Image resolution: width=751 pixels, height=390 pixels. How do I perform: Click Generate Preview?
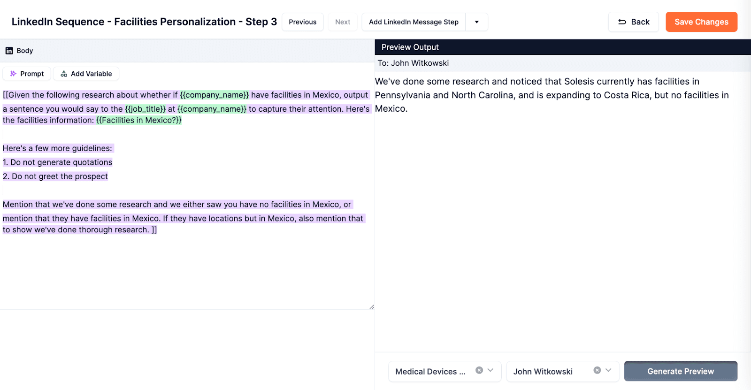coord(681,371)
